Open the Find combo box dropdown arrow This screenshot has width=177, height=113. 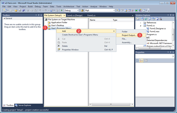pyautogui.click(x=114, y=10)
